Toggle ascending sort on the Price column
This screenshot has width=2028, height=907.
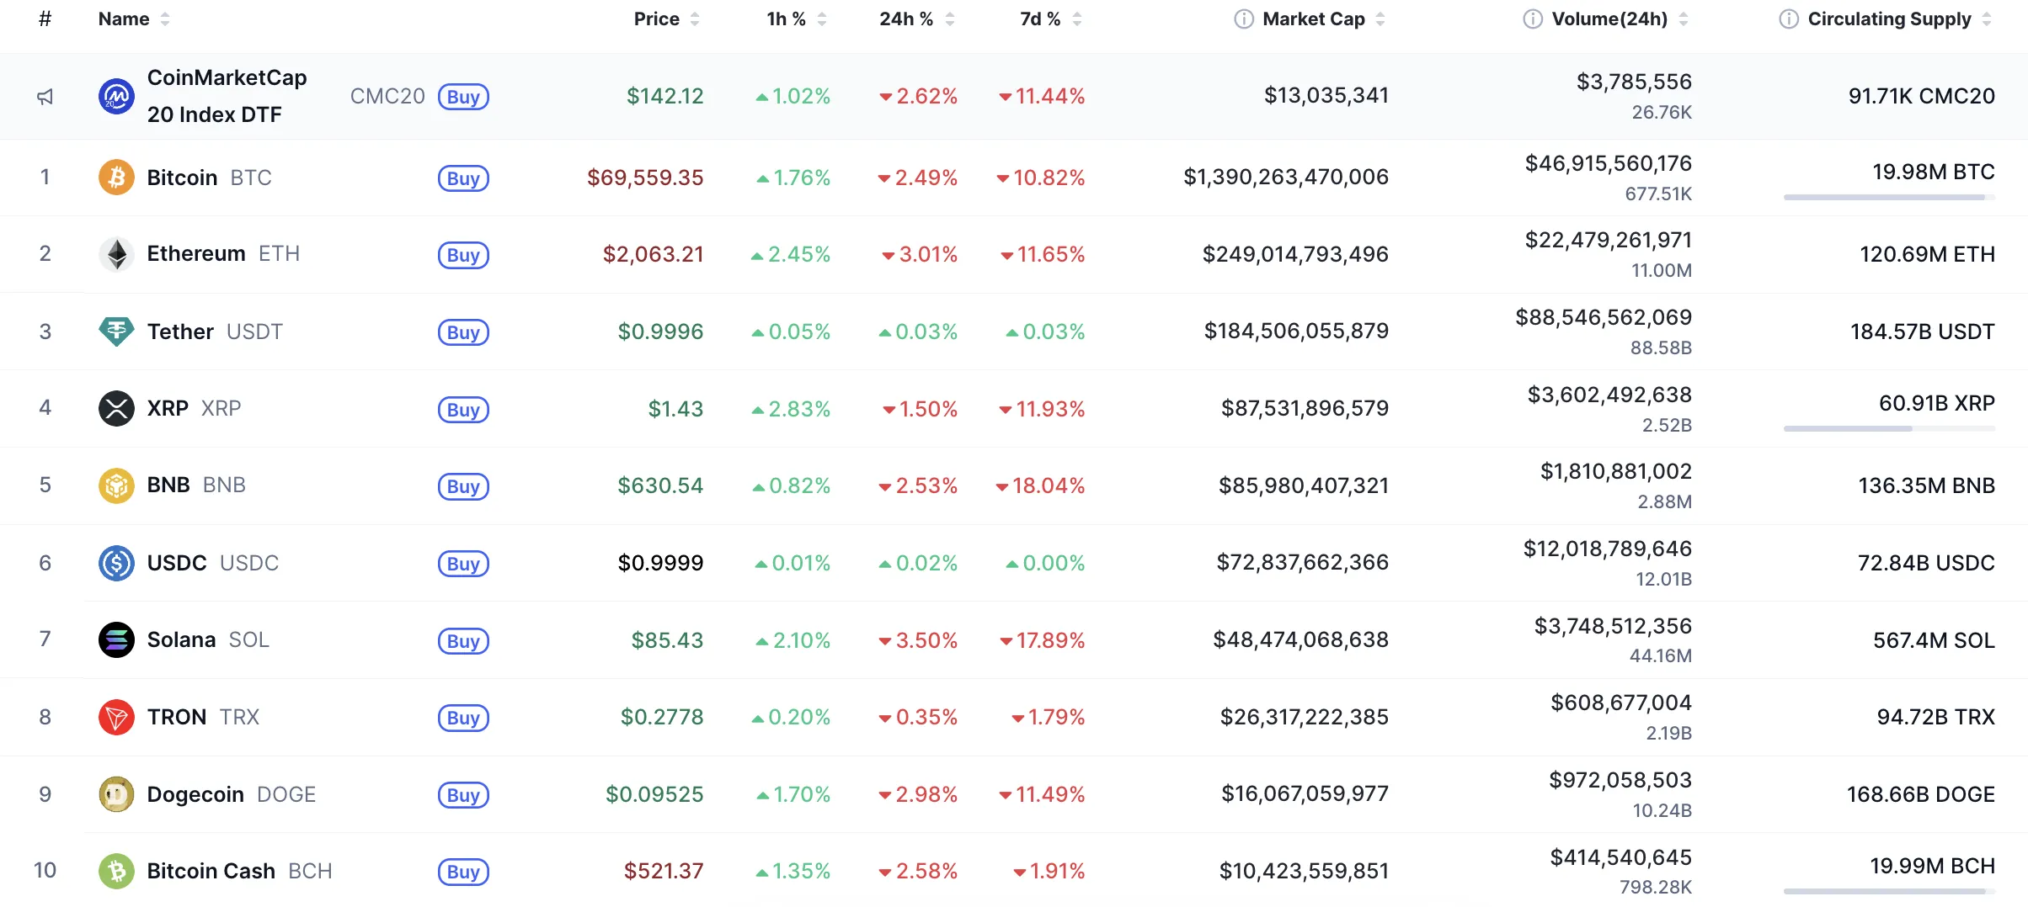point(696,19)
